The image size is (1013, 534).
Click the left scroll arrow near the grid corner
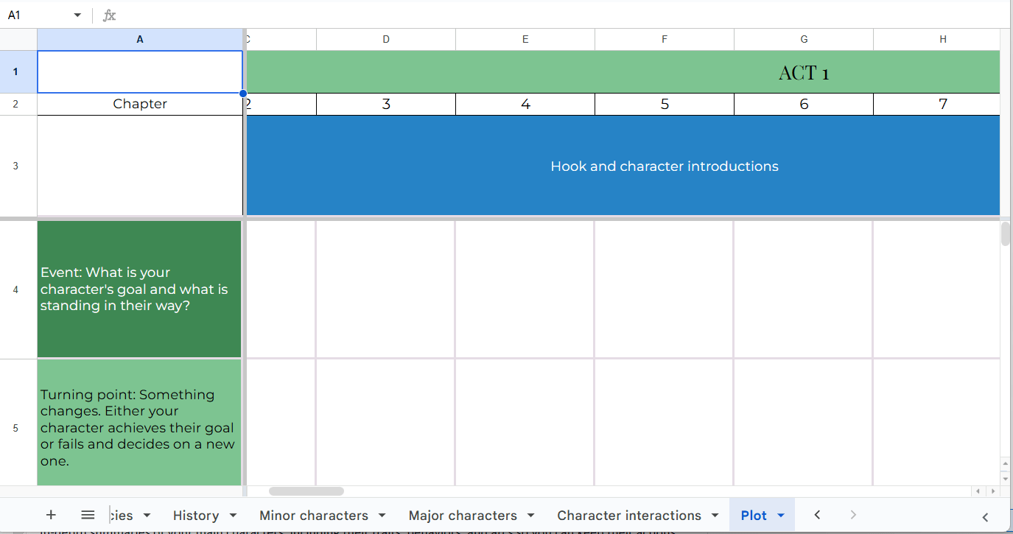click(977, 491)
